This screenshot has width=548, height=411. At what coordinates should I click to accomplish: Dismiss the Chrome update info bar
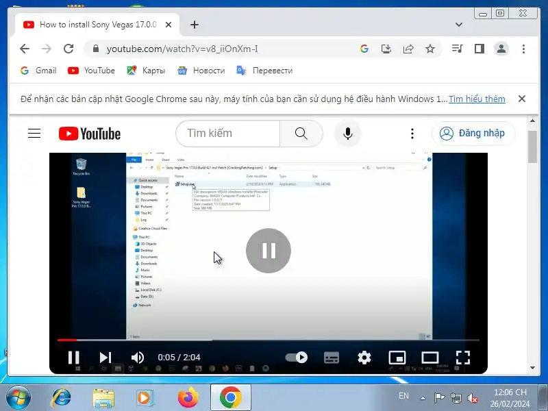pyautogui.click(x=522, y=99)
